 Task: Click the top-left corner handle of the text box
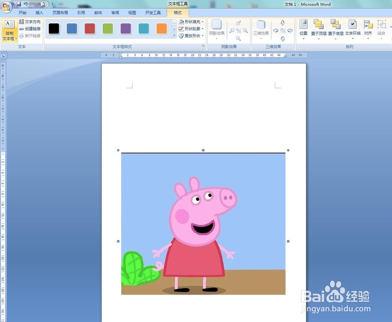[x=118, y=150]
